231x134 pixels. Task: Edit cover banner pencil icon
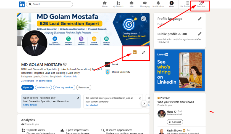(143, 19)
